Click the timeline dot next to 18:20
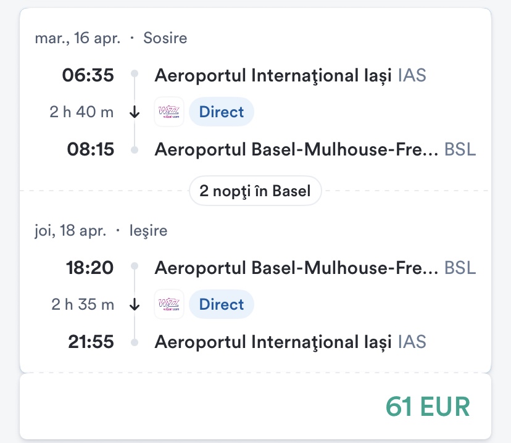 (135, 267)
